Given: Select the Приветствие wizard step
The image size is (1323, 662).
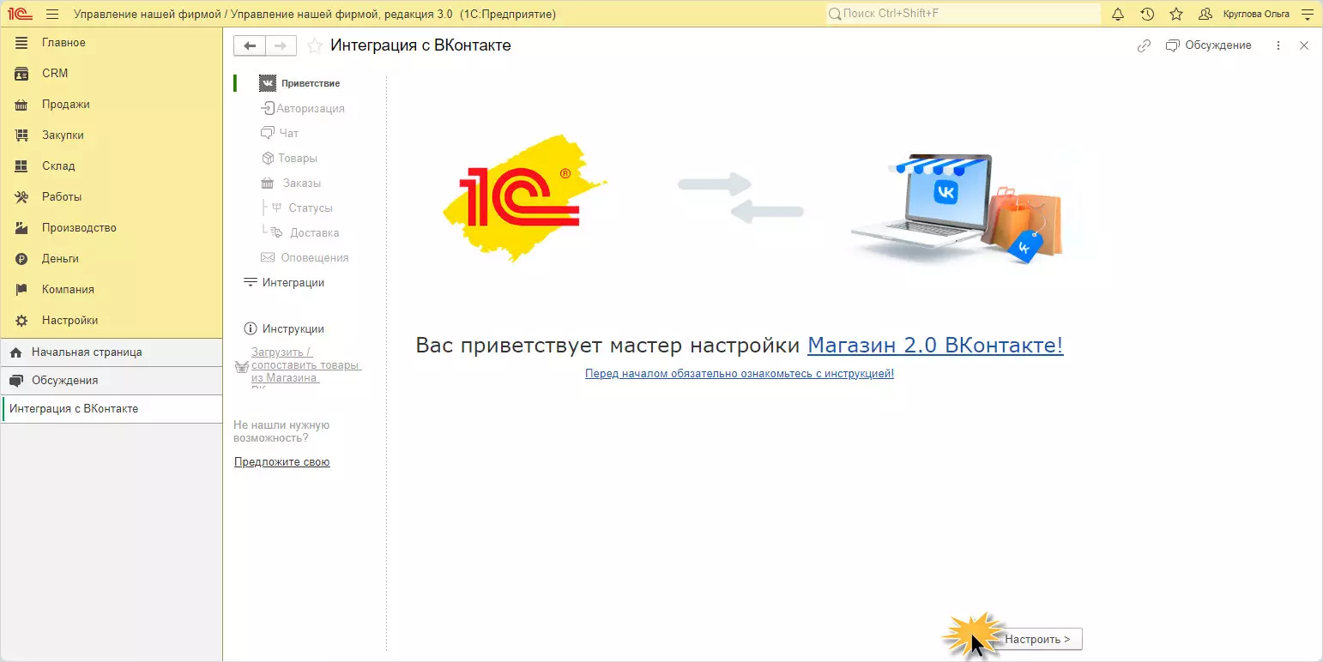Looking at the screenshot, I should click(300, 84).
